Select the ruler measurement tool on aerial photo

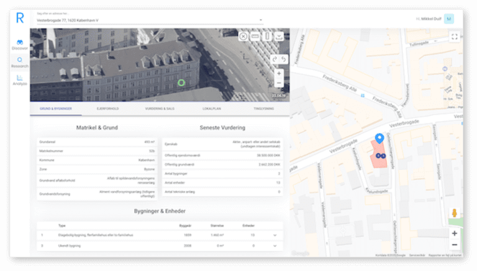[255, 37]
